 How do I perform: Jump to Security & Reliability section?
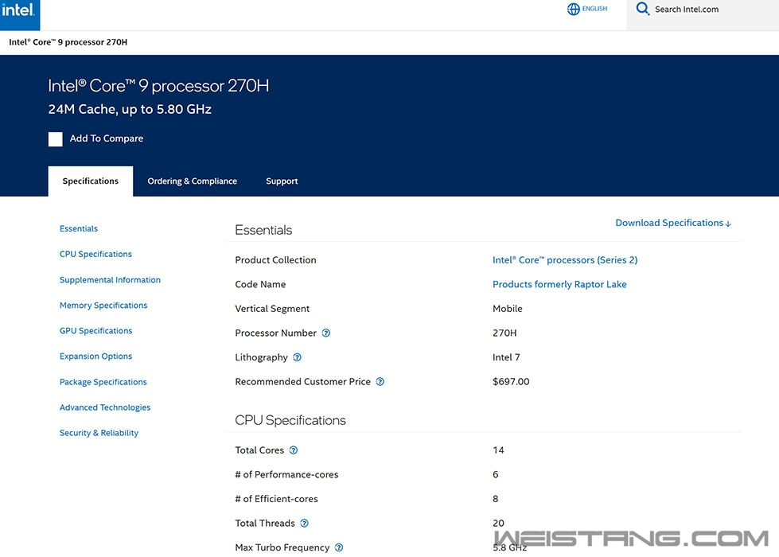click(99, 433)
